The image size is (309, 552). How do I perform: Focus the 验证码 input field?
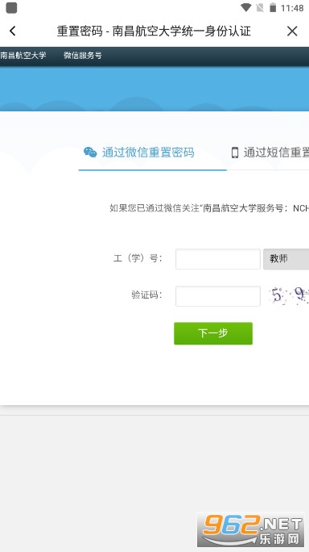point(218,296)
